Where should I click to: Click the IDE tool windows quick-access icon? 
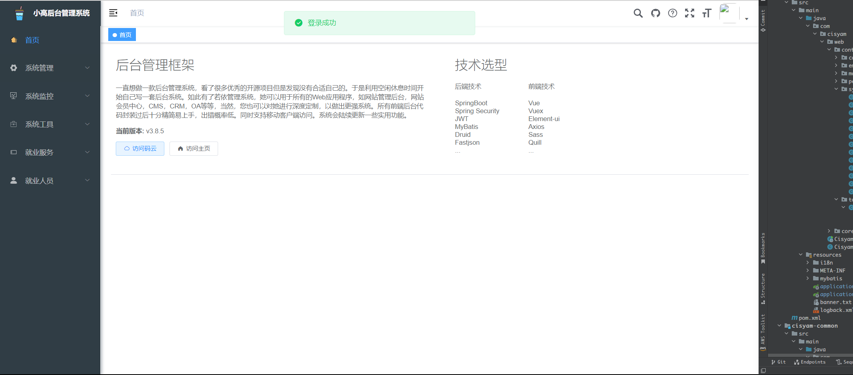pyautogui.click(x=763, y=371)
